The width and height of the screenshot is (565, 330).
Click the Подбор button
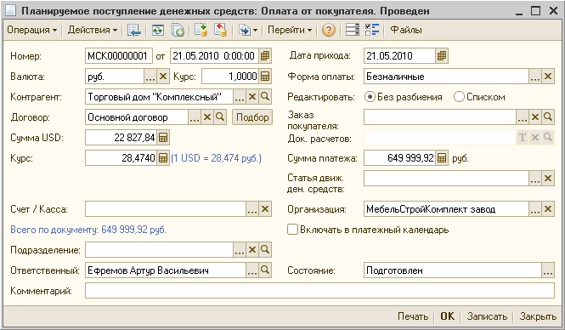coord(252,117)
